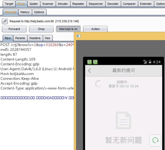Click the pencil comment icon beside request info
This screenshot has width=165, height=150.
point(5,21)
